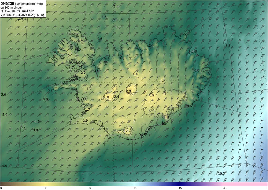Click the 10 label on the color scale
268x190 pixels.
coord(135,188)
